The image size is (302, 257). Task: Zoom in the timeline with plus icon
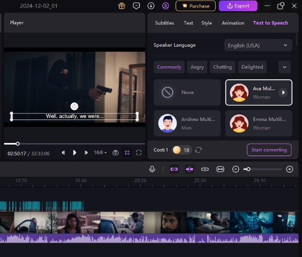coord(289,169)
